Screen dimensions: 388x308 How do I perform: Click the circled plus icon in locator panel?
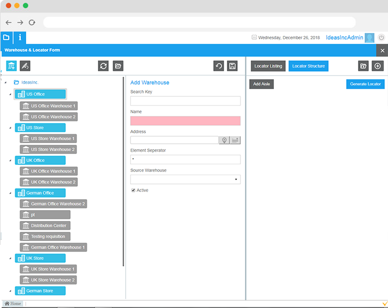pos(378,66)
